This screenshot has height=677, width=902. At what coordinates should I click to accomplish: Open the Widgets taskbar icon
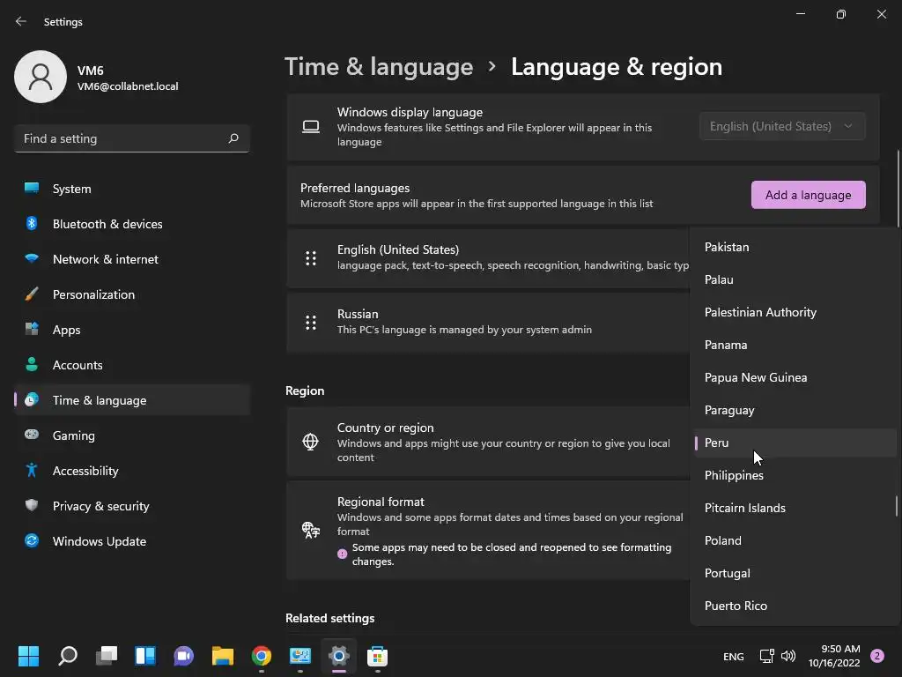145,656
